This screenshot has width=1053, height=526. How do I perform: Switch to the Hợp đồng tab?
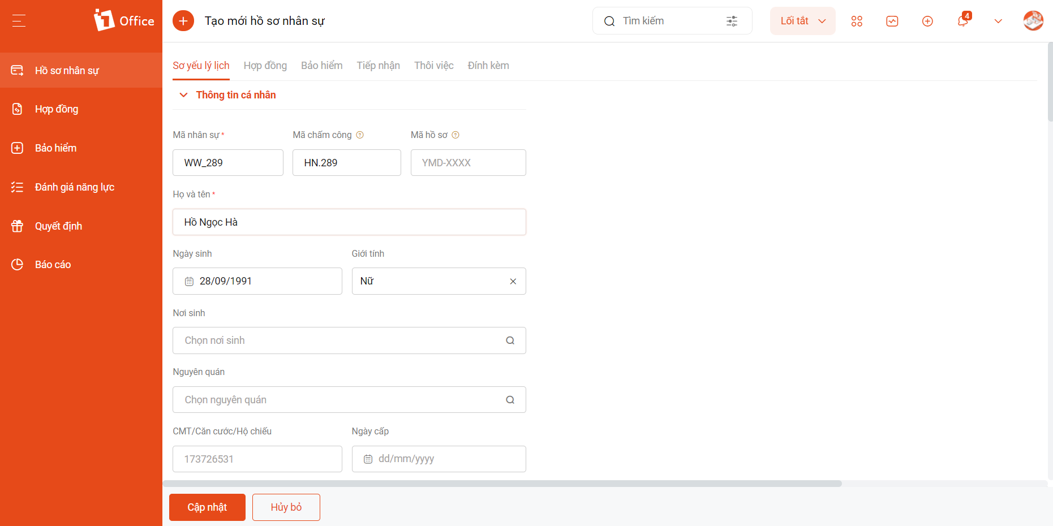coord(265,66)
